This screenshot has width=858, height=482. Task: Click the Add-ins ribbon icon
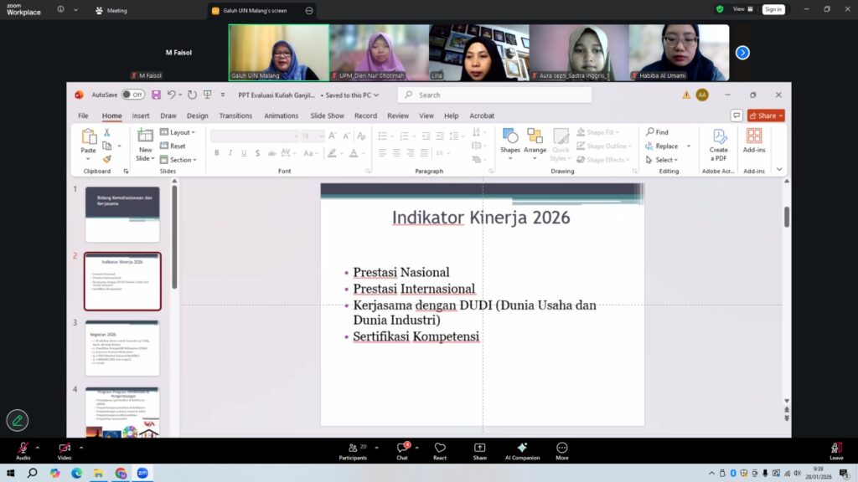pyautogui.click(x=754, y=141)
